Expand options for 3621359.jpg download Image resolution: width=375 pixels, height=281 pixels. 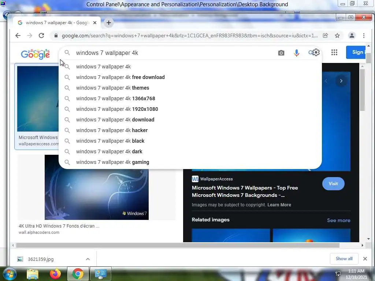coord(88,259)
